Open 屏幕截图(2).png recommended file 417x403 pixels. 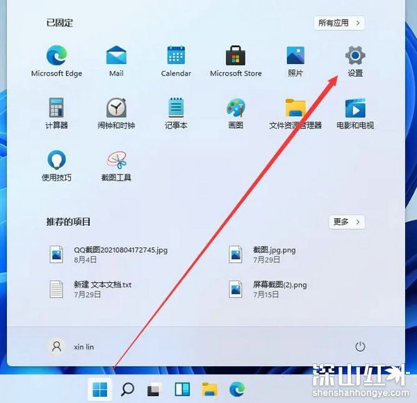click(268, 289)
